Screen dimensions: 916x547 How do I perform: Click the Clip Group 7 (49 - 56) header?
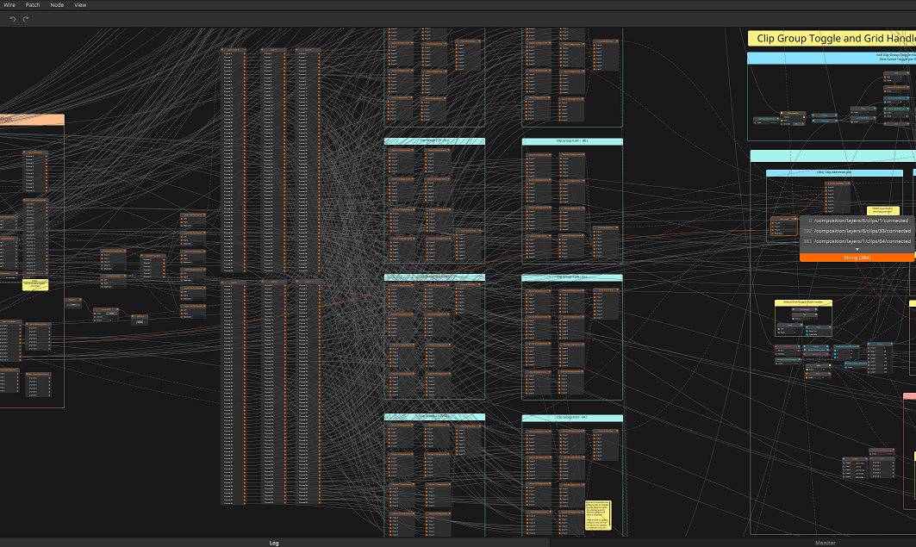point(572,277)
